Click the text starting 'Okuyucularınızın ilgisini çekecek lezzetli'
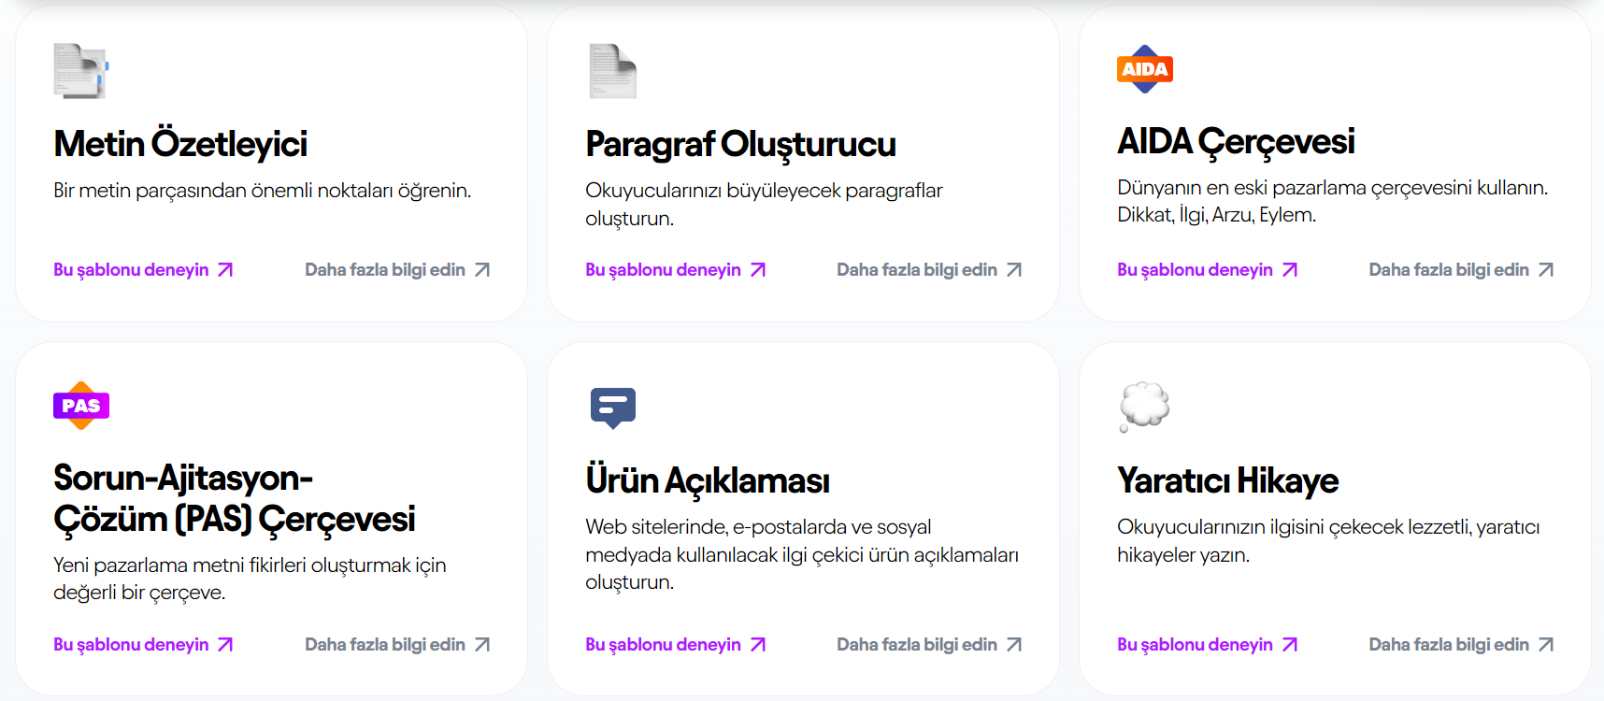 point(1328,541)
